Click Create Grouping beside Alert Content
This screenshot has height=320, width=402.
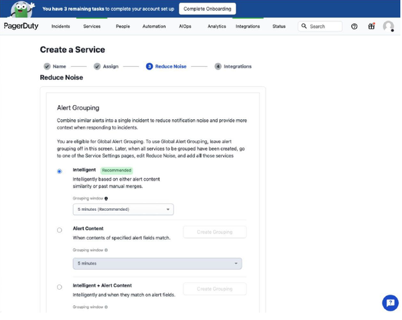pos(215,232)
